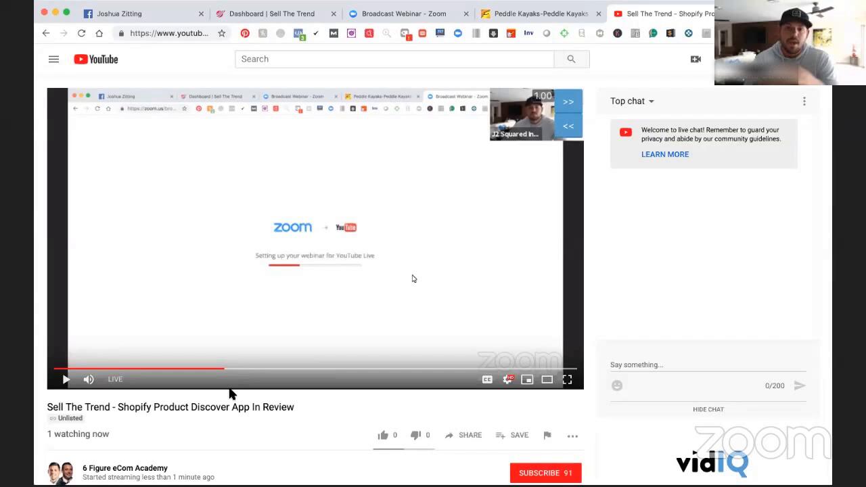Open the YouTube hamburger guide menu

pyautogui.click(x=53, y=60)
